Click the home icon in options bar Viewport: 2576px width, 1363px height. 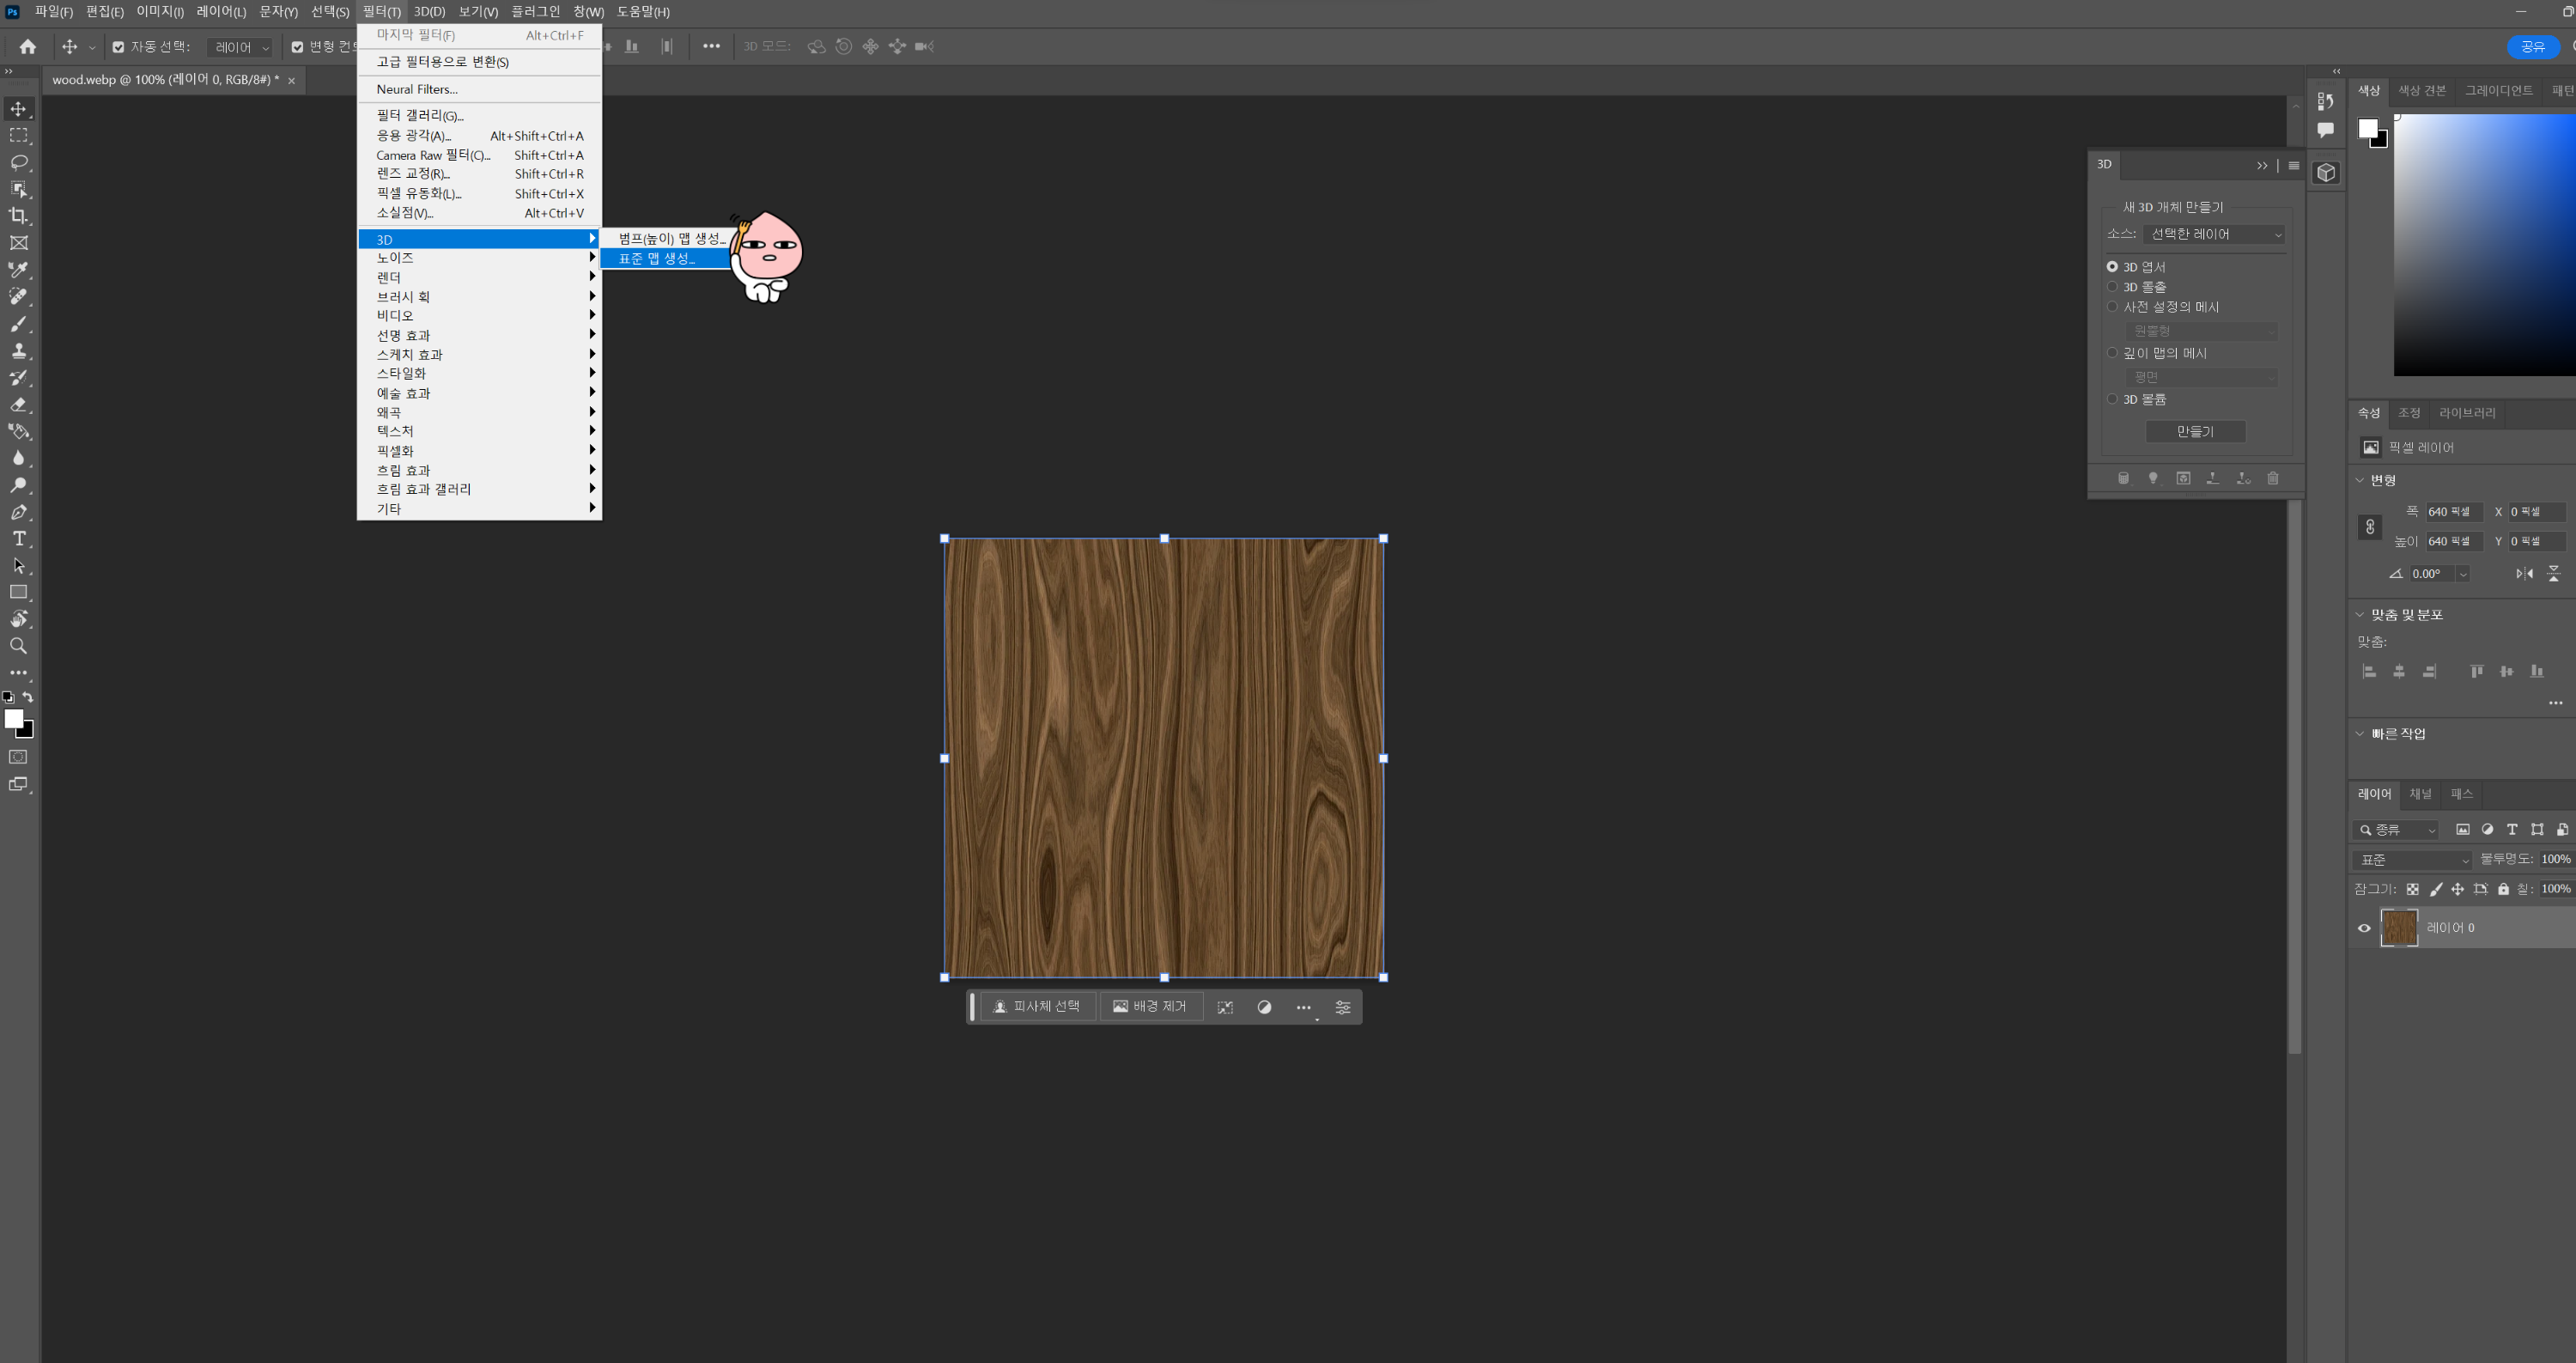(28, 47)
